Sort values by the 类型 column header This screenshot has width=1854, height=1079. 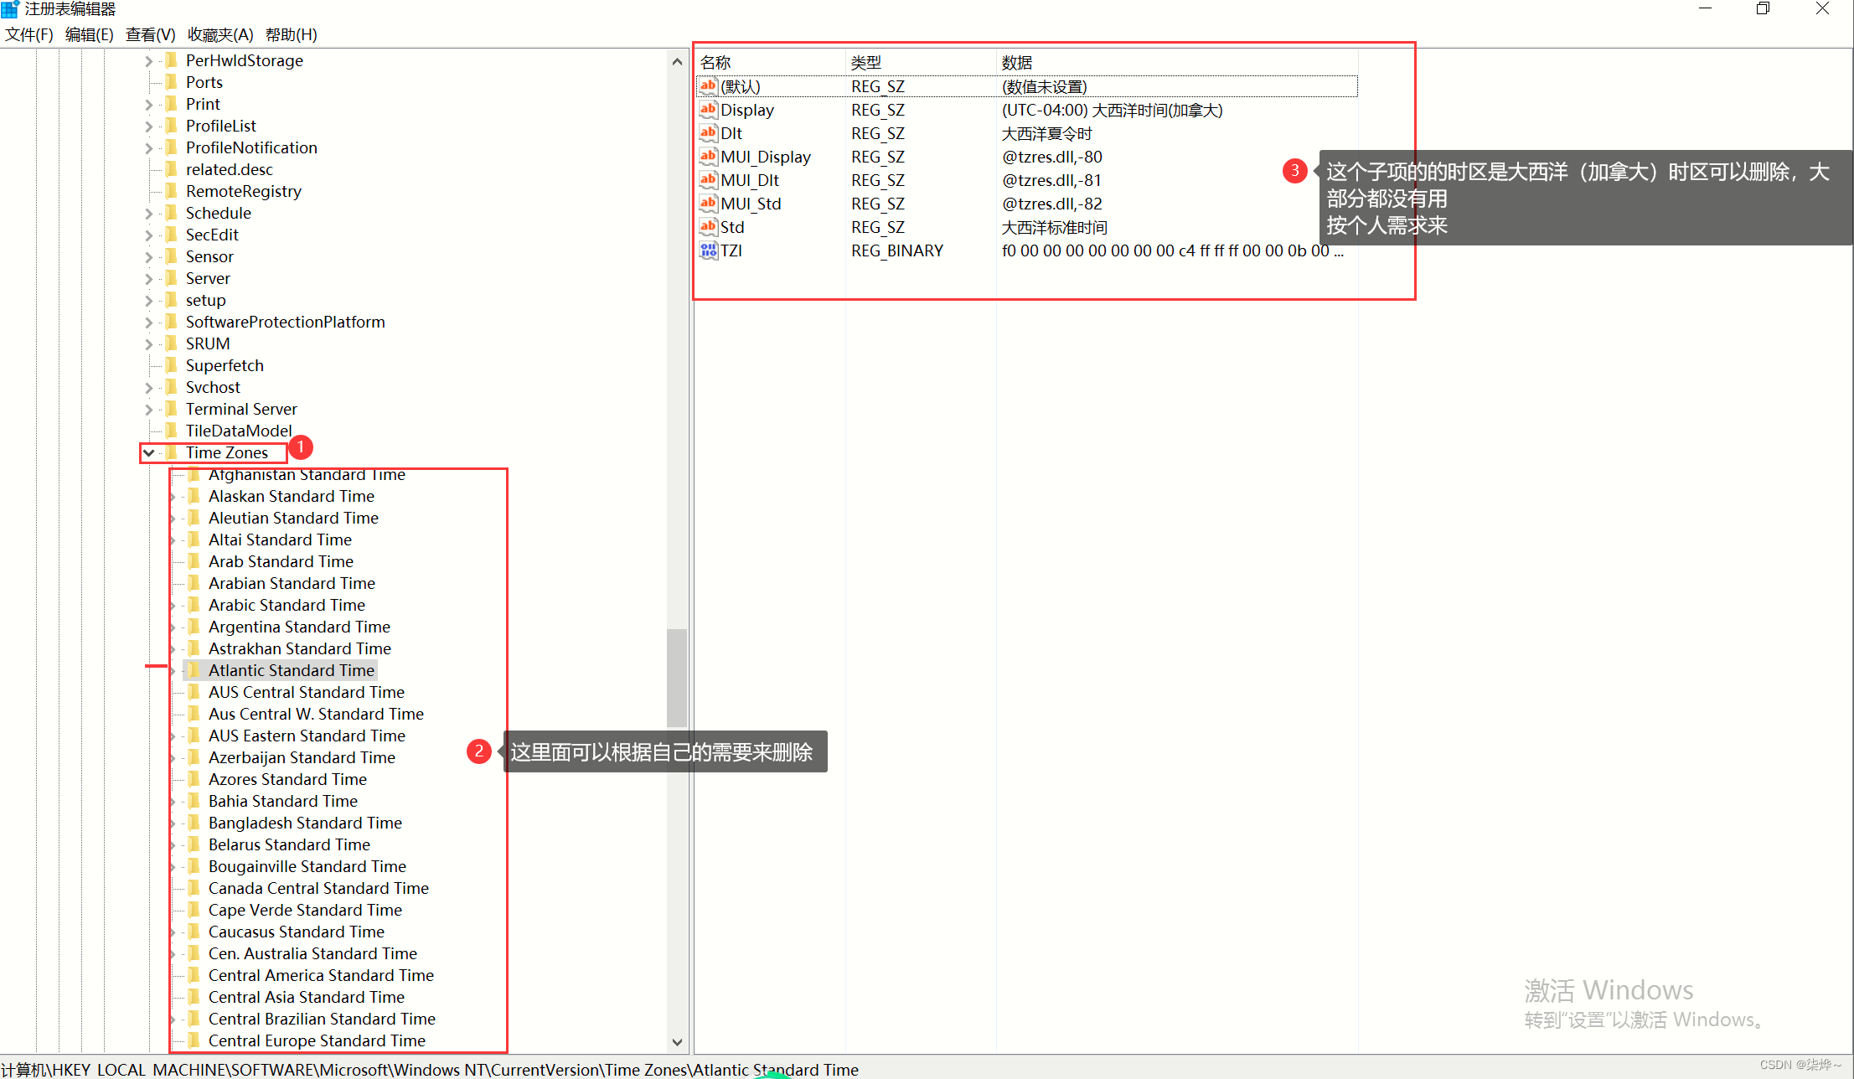pyautogui.click(x=921, y=63)
